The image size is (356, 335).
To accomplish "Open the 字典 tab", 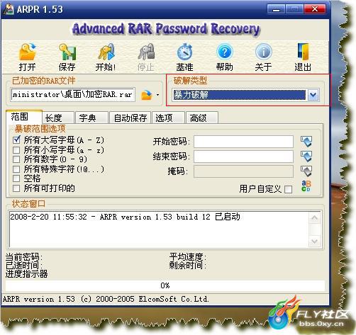I will pyautogui.click(x=91, y=118).
